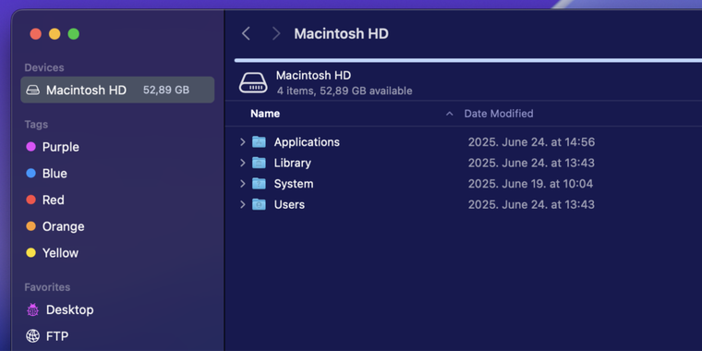The height and width of the screenshot is (351, 702).
Task: Click date '2025. June 24. at 14:56'
Action: [x=531, y=142]
